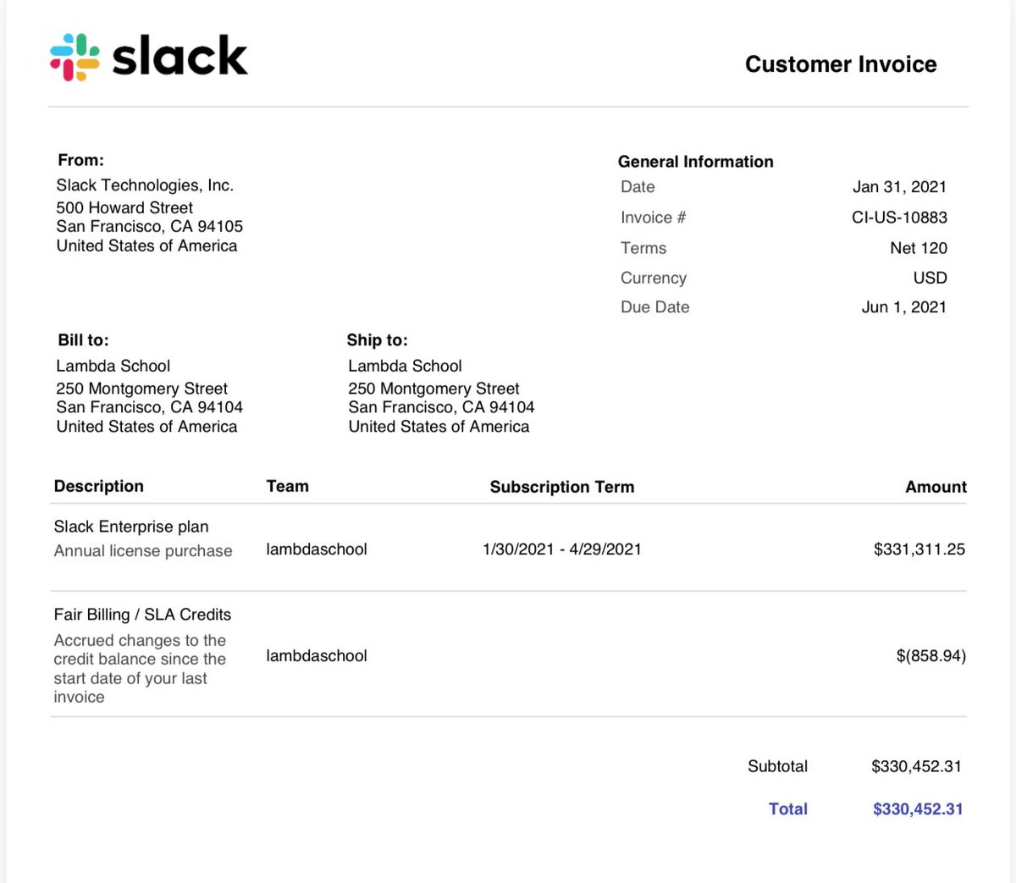Select amount '$331,311.25'

coord(919,549)
